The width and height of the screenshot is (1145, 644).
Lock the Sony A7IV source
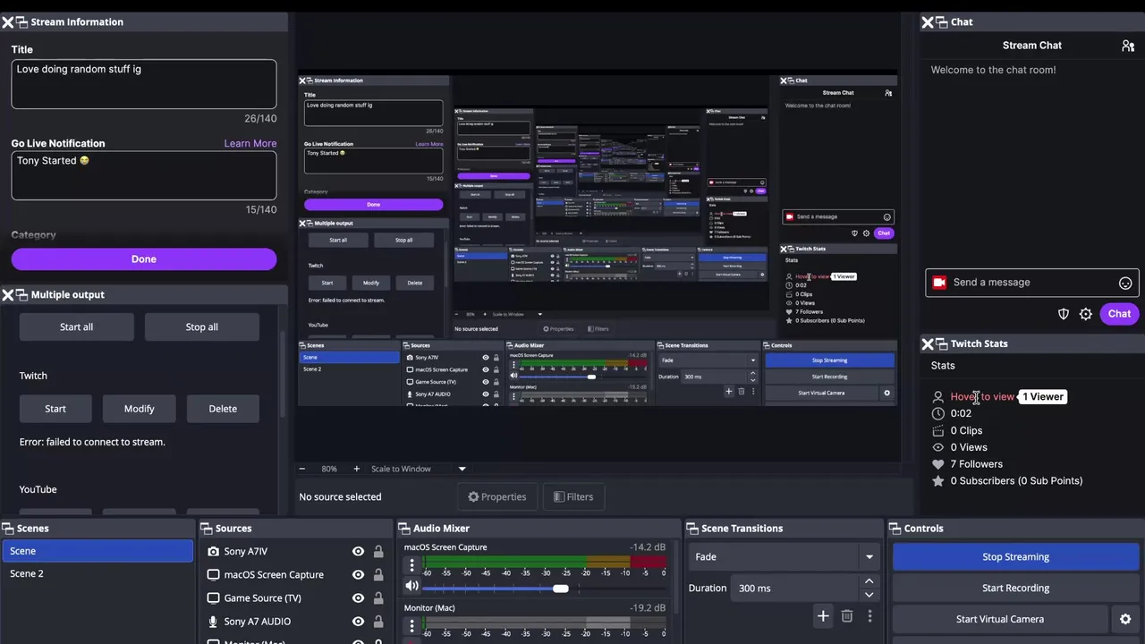tap(378, 552)
